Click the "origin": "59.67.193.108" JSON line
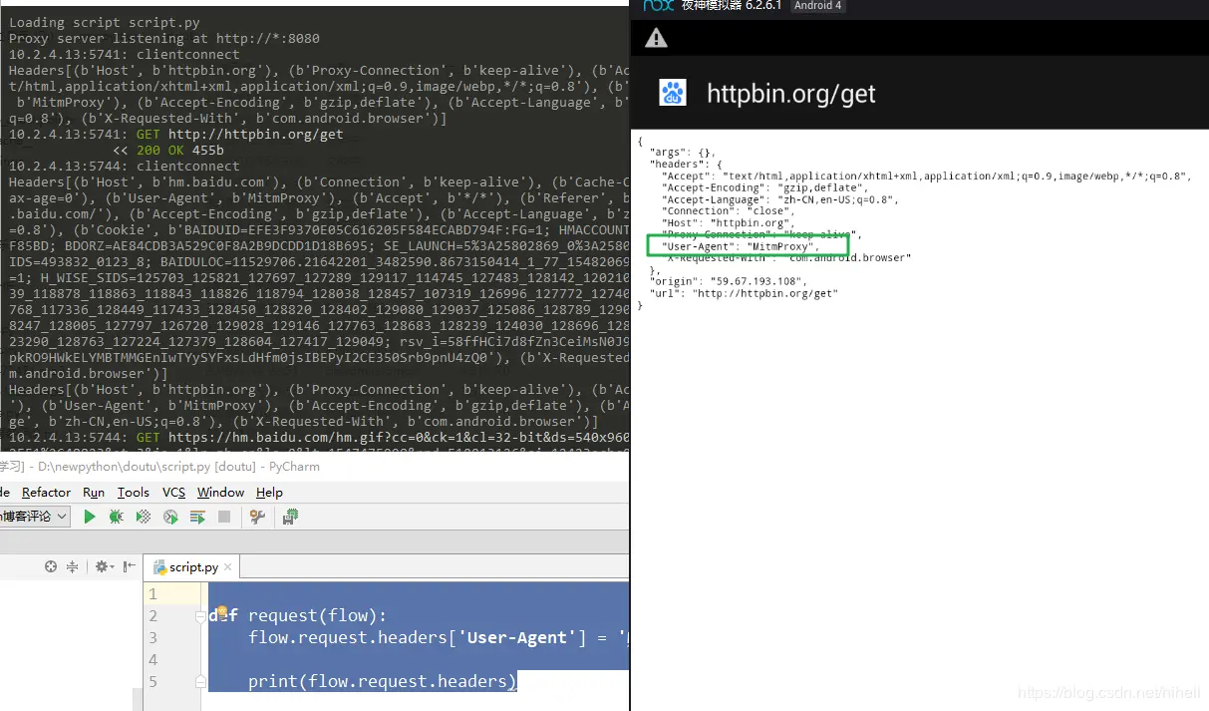1209x711 pixels. [727, 282]
